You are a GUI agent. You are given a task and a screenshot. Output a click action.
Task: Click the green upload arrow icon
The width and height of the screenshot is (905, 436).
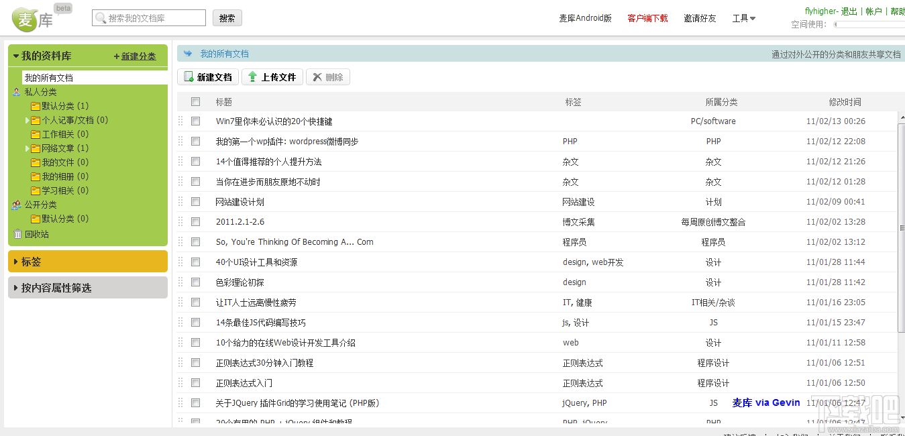click(x=253, y=77)
